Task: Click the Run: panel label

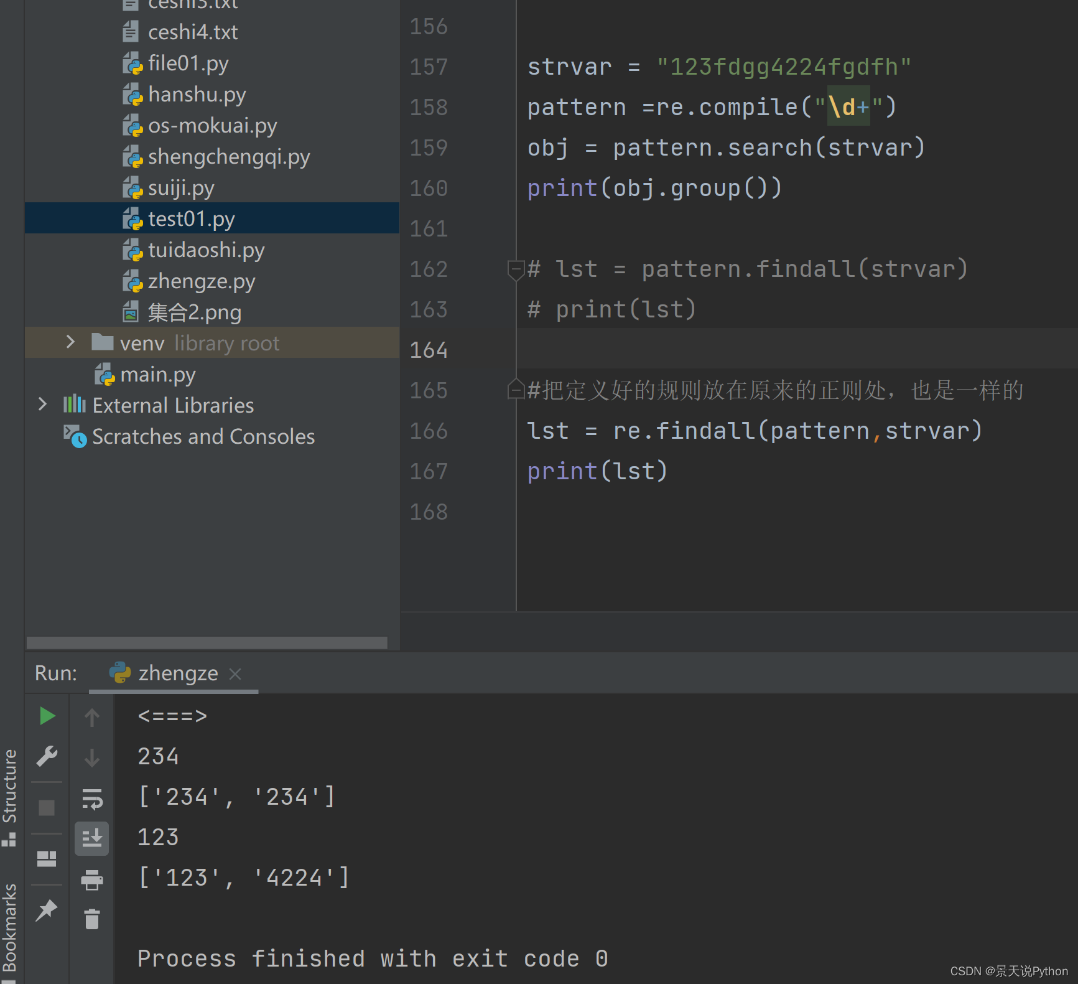Action: [x=56, y=673]
